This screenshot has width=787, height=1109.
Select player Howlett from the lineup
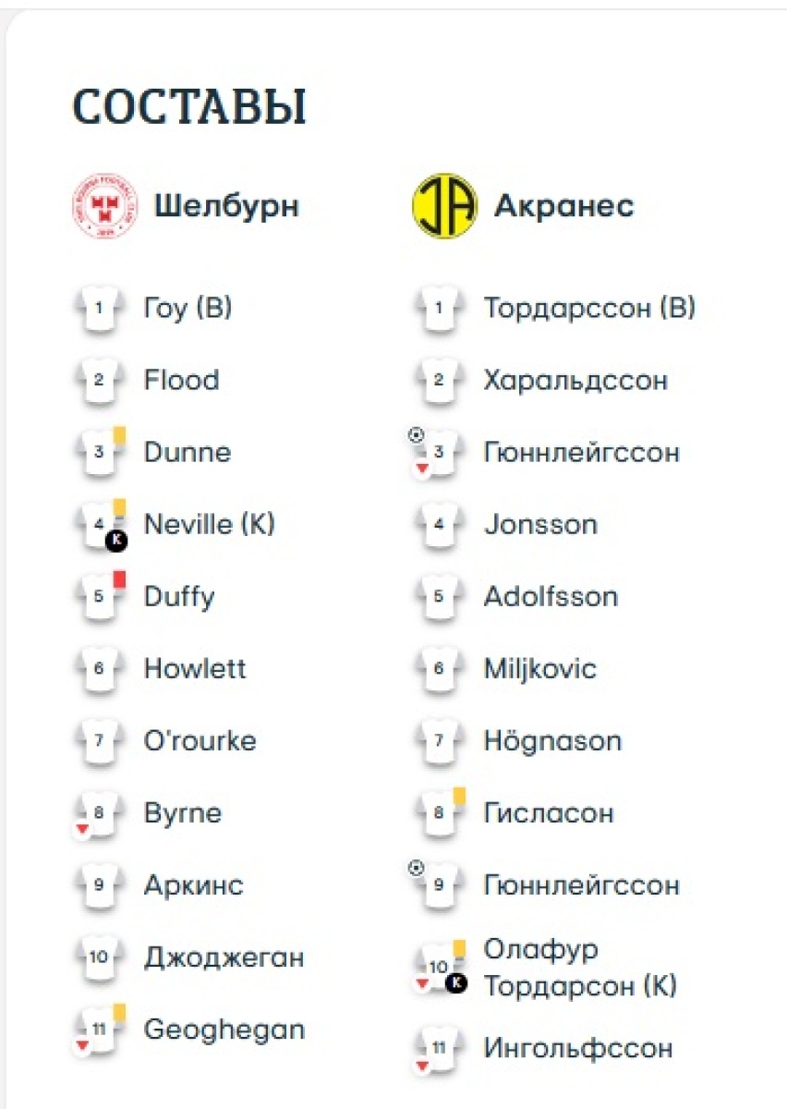pyautogui.click(x=195, y=668)
